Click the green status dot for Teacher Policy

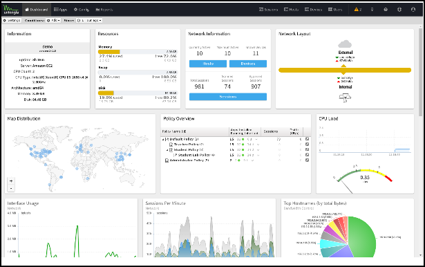click(243, 145)
